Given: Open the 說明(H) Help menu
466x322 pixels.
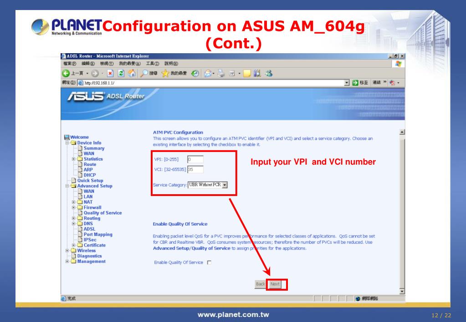Looking at the screenshot, I should point(171,64).
